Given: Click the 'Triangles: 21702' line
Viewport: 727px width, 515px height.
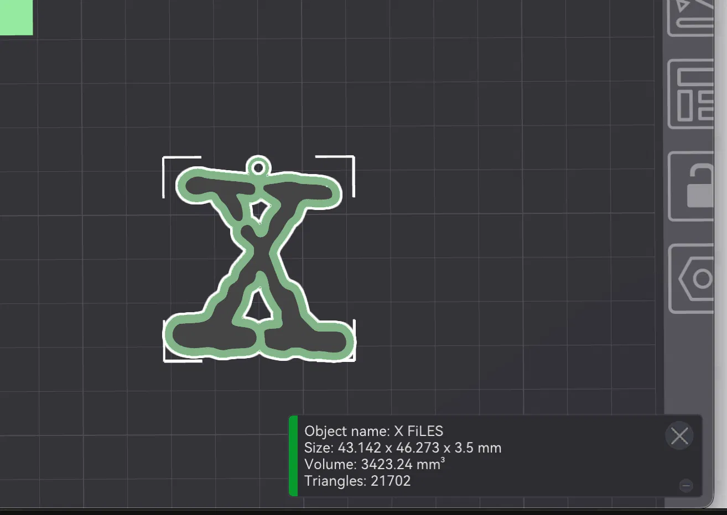Looking at the screenshot, I should point(357,481).
